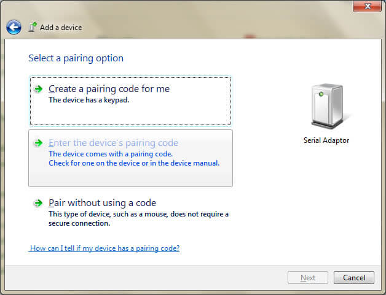Choose Create a pairing code for me
This screenshot has height=295, width=386.
(x=130, y=101)
